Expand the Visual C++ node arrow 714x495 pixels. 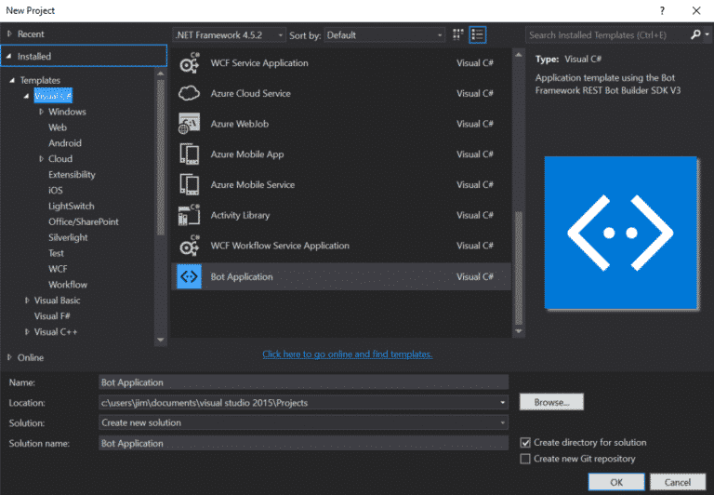point(27,332)
